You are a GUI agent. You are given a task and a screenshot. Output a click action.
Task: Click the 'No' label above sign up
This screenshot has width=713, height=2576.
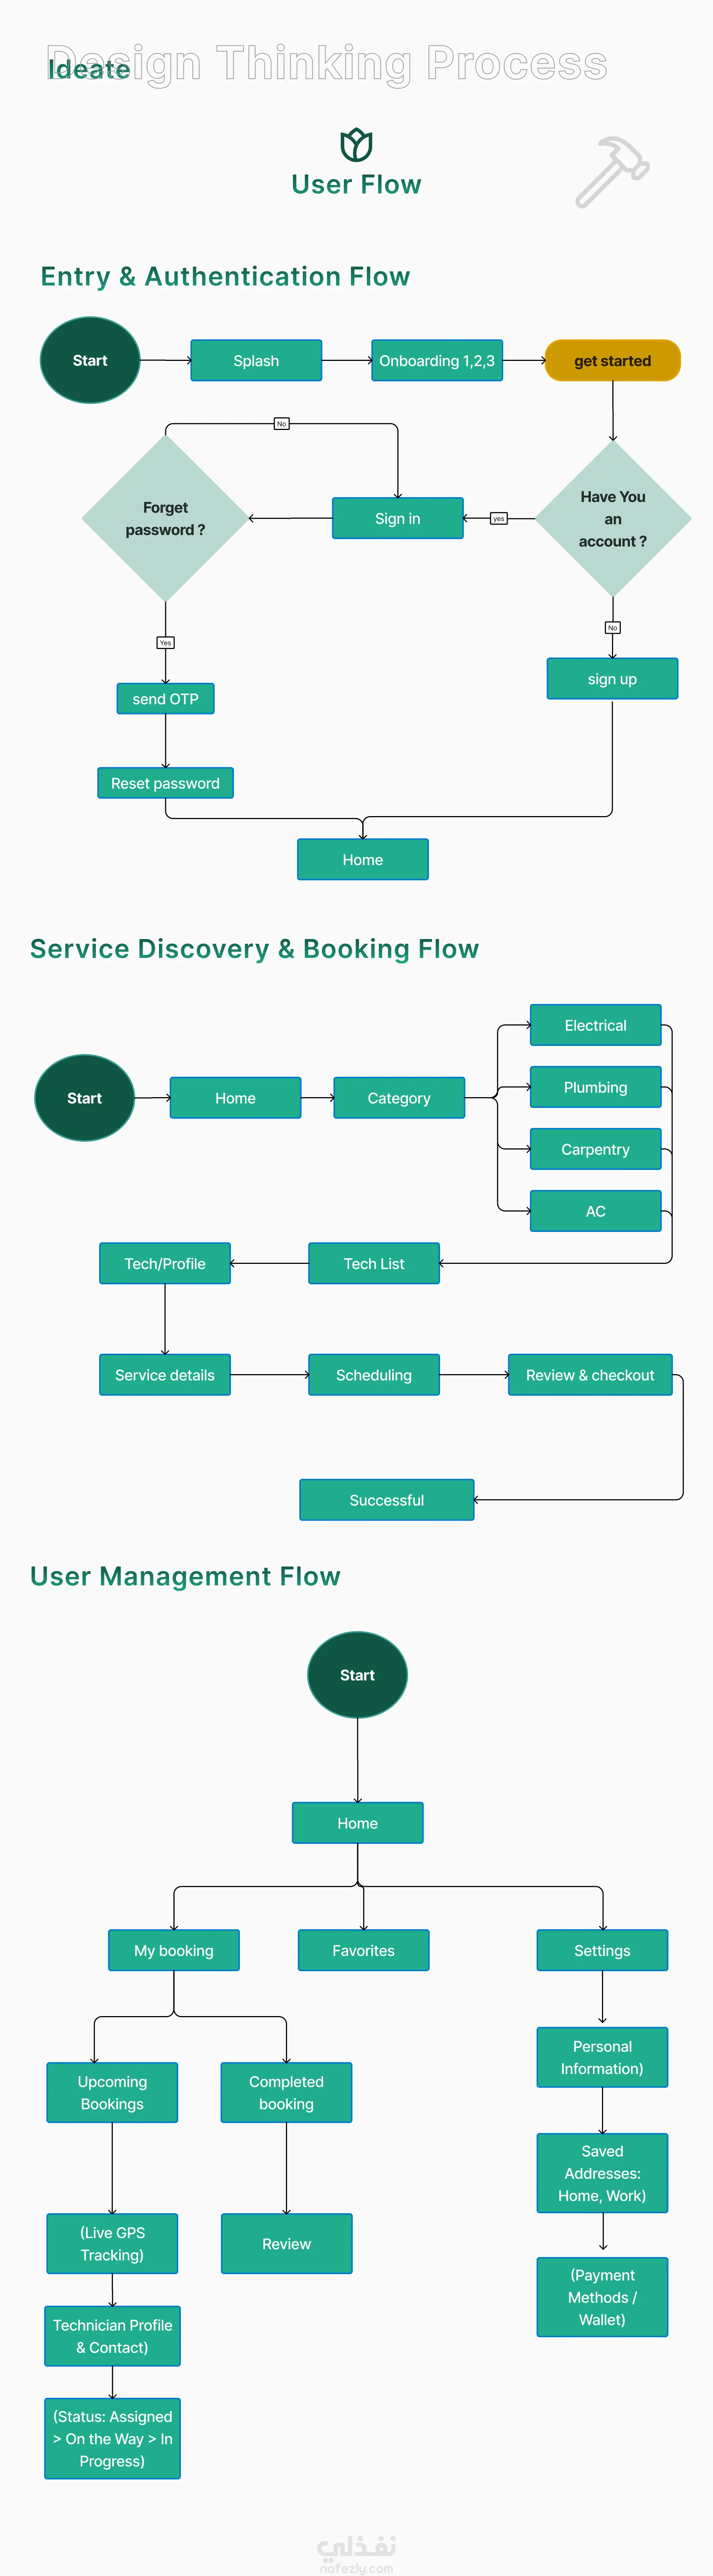click(613, 628)
